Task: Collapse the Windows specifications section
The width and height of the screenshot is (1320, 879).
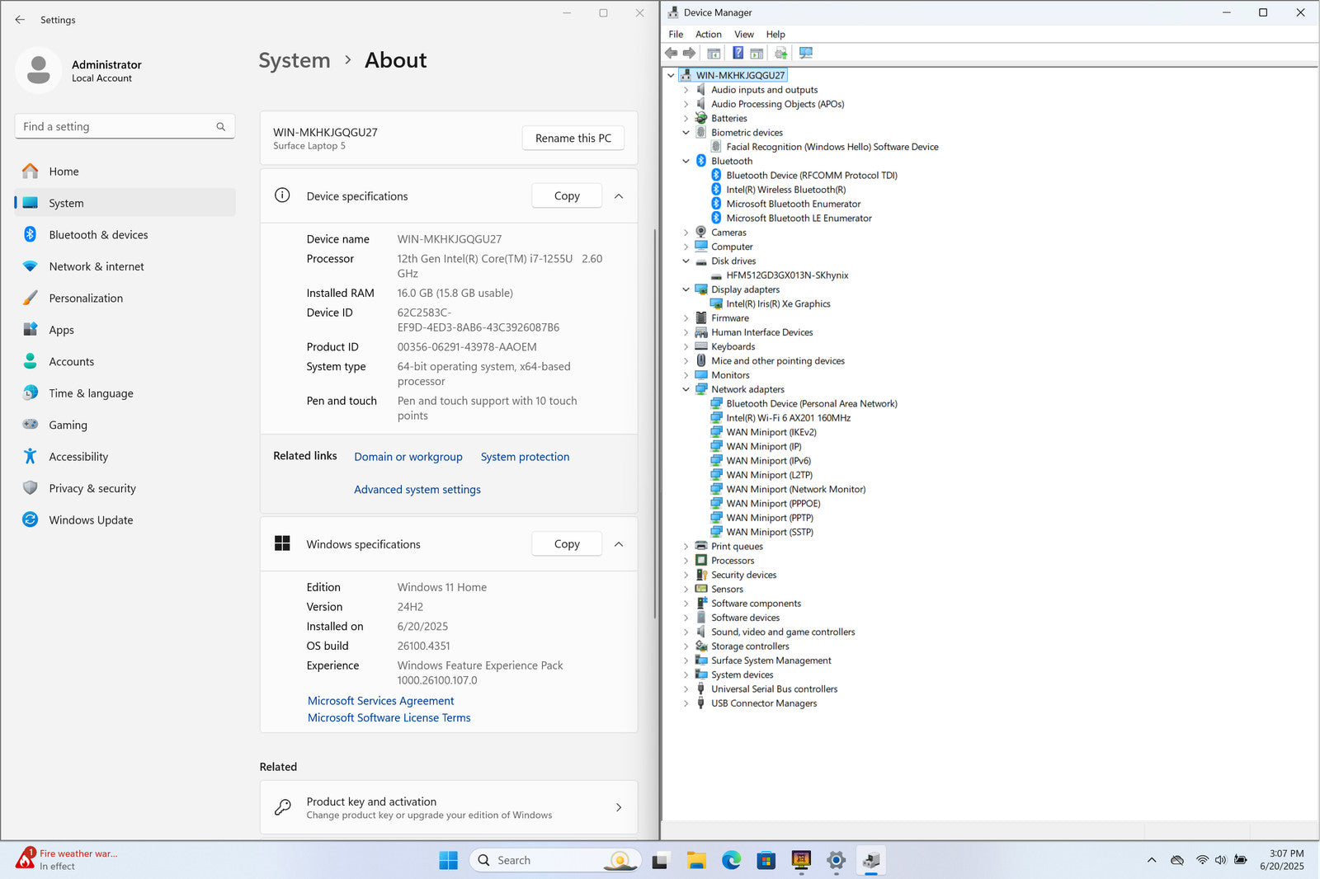Action: [x=619, y=544]
